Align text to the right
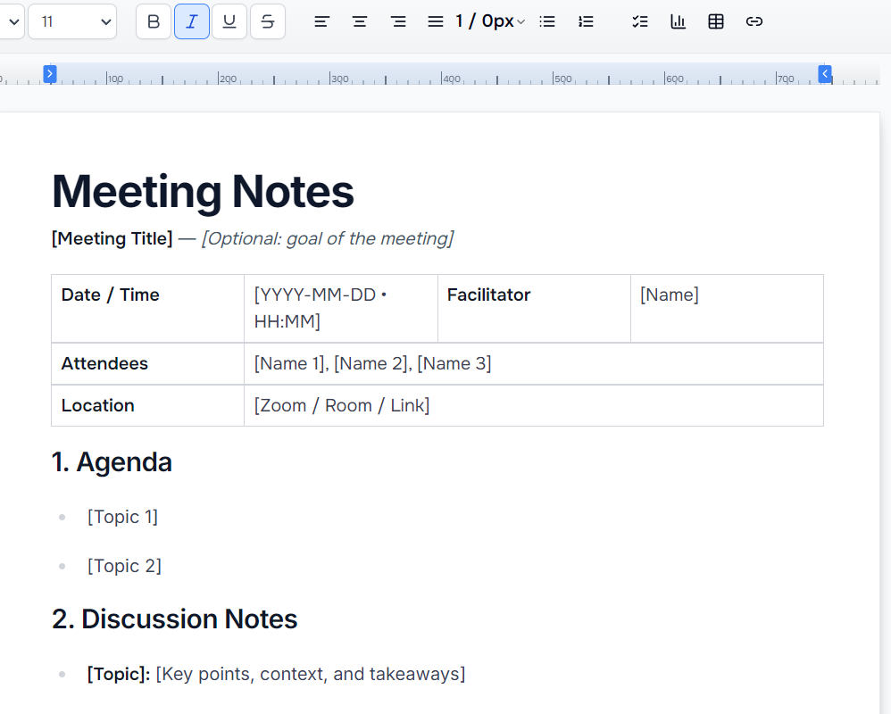891x714 pixels. (398, 21)
